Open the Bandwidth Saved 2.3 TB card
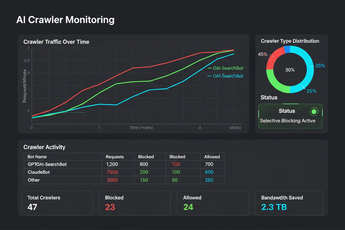This screenshot has height=230, width=345. [x=289, y=203]
